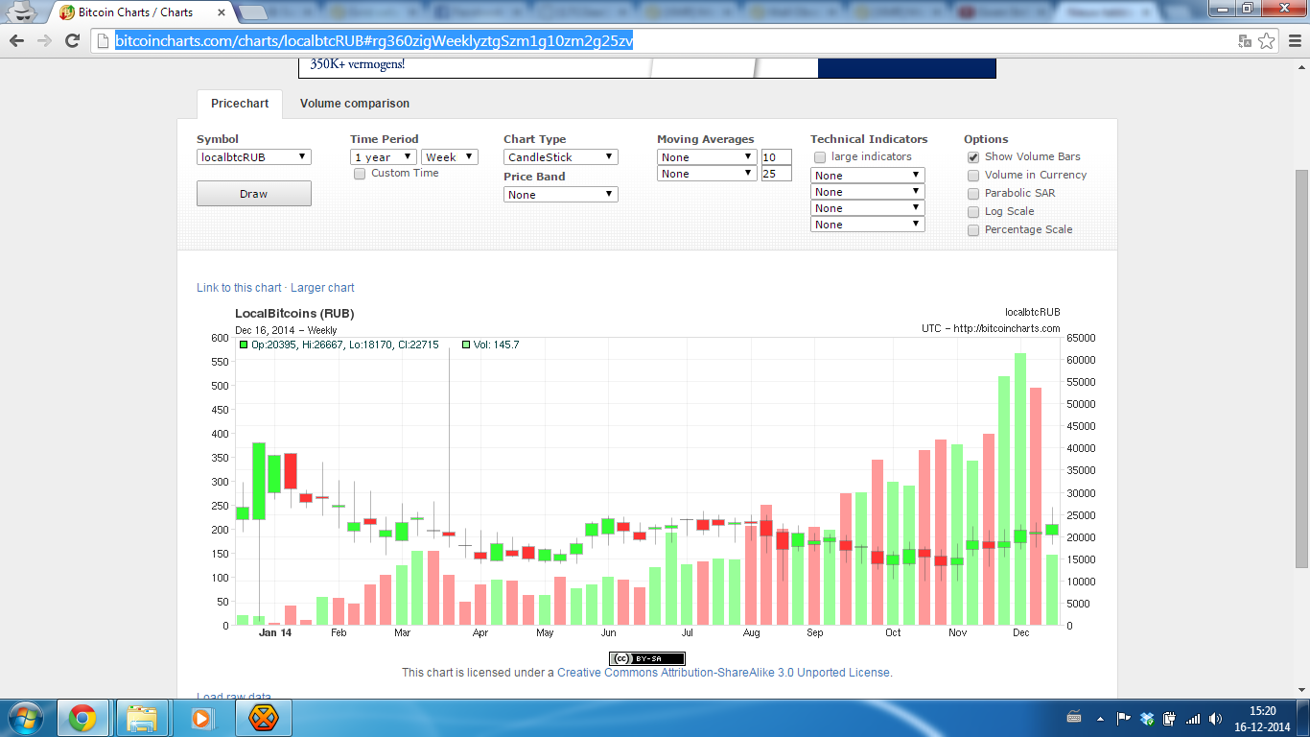The image size is (1310, 737).
Task: Click the volume speaker tray icon
Action: pyautogui.click(x=1216, y=718)
